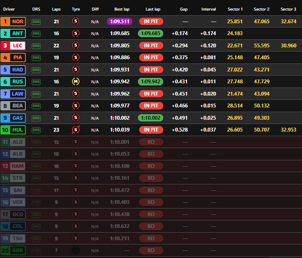This screenshot has width=302, height=258.
Task: Click the DRS badge in Leclerc's row
Action: (36, 45)
